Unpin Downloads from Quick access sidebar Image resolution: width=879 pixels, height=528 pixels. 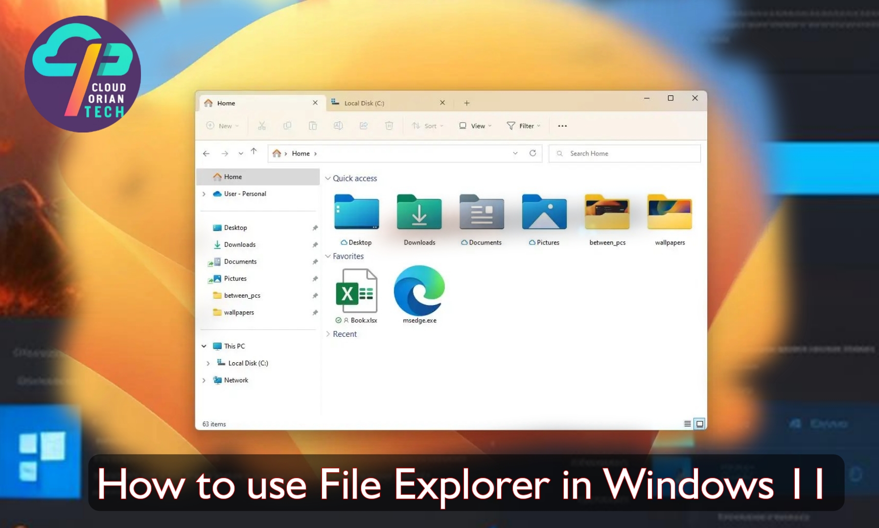click(x=315, y=244)
